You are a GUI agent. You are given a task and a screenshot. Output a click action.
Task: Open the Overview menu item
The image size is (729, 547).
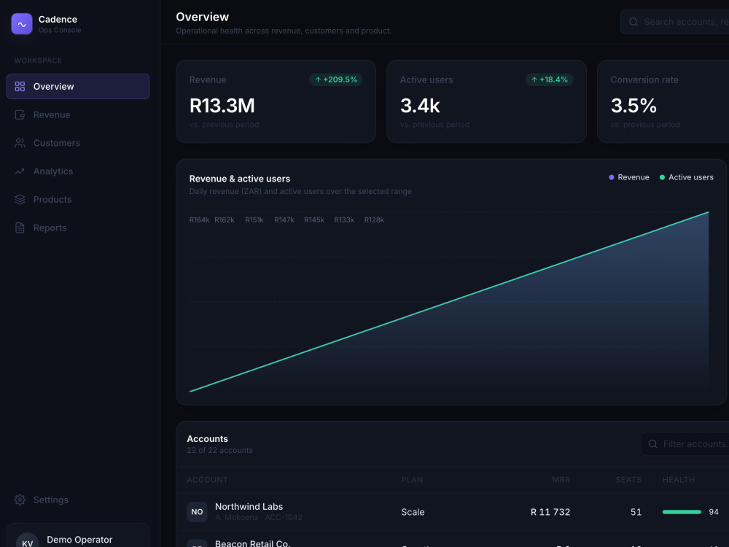tap(78, 87)
